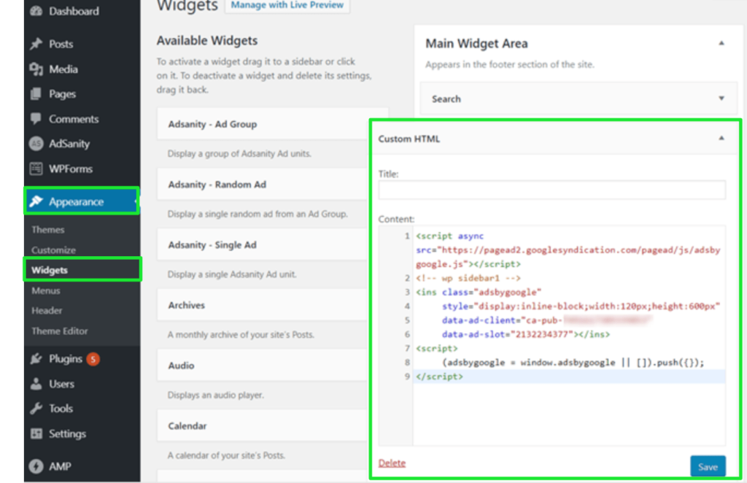Viewport: 747px width, 483px height.
Task: Open Header under Appearance
Action: [x=47, y=311]
